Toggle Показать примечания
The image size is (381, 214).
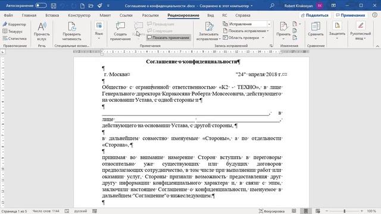(168, 37)
